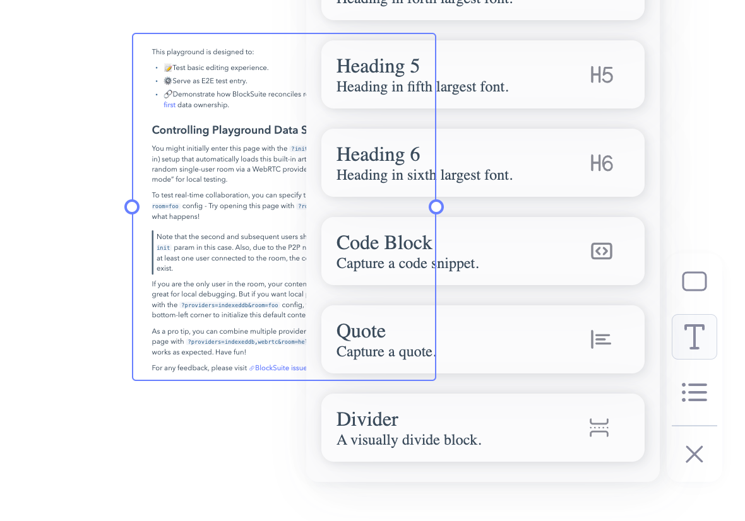This screenshot has width=745, height=521.
Task: Click the memo emoji in the first bullet
Action: 167,67
